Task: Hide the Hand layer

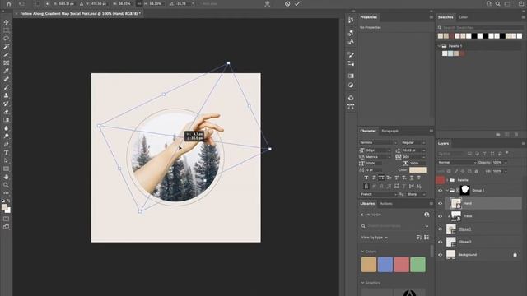Action: 440,203
